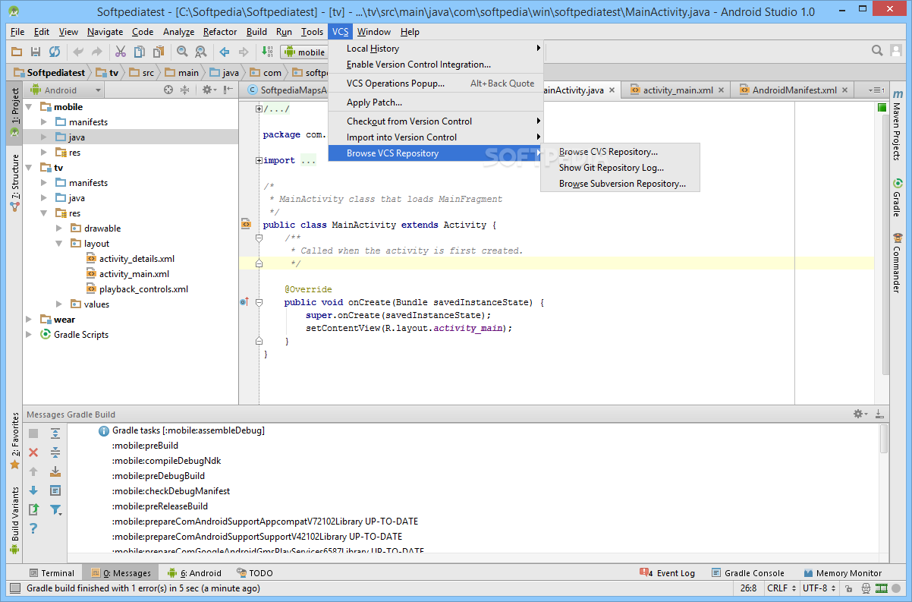Open the mobile run configuration dropdown
Viewport: 912px width, 602px height.
[x=305, y=52]
